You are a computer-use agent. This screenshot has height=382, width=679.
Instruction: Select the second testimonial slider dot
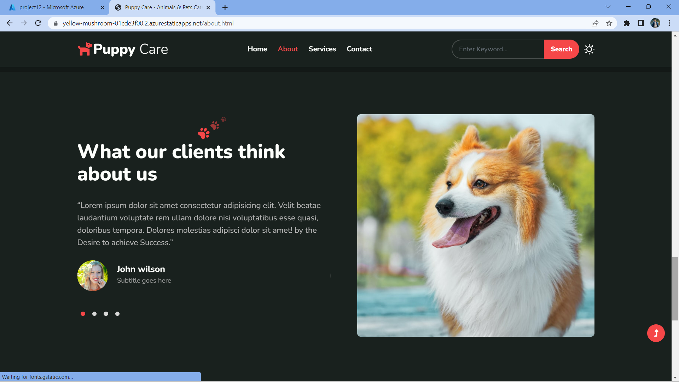[94, 314]
